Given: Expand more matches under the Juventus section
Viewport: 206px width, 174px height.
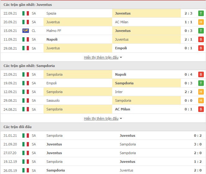Looking at the screenshot, I should pyautogui.click(x=101, y=57).
